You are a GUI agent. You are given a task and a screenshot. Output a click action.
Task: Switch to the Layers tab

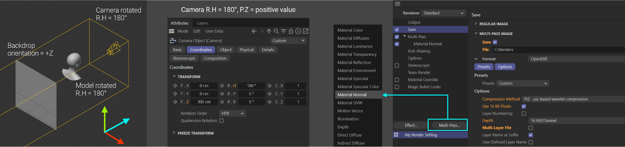(202, 23)
